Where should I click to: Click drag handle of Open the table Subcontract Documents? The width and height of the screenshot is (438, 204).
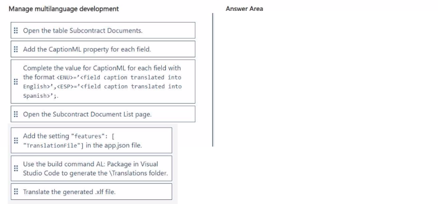click(x=16, y=30)
